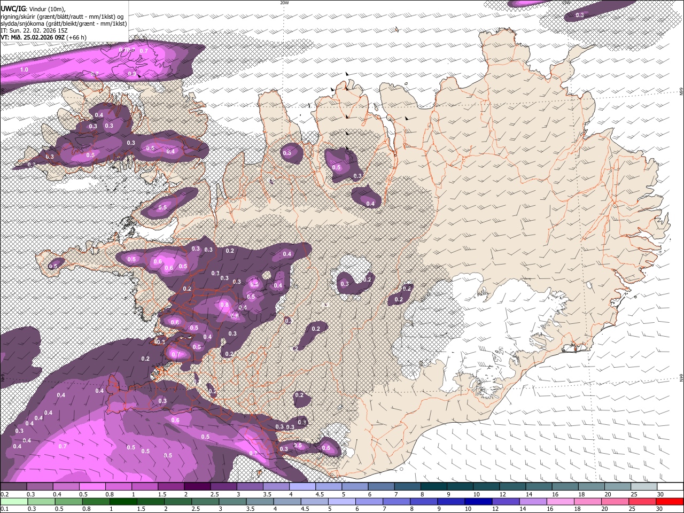Viewport: 684px width, 513px height.
Task: Select the upper legend swatch between 12 and 14
Action: [x=512, y=486]
